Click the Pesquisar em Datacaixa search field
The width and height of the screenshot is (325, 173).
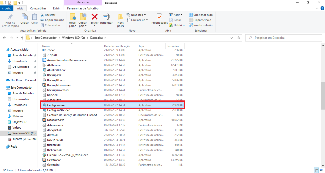click(283, 38)
